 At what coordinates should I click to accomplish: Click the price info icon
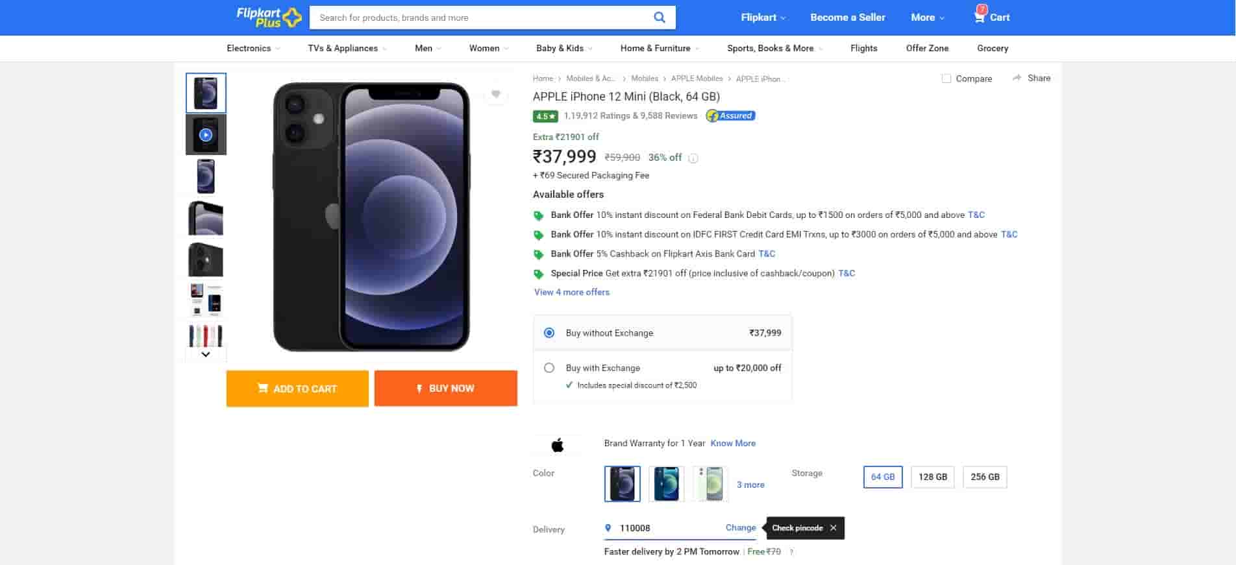click(x=693, y=158)
